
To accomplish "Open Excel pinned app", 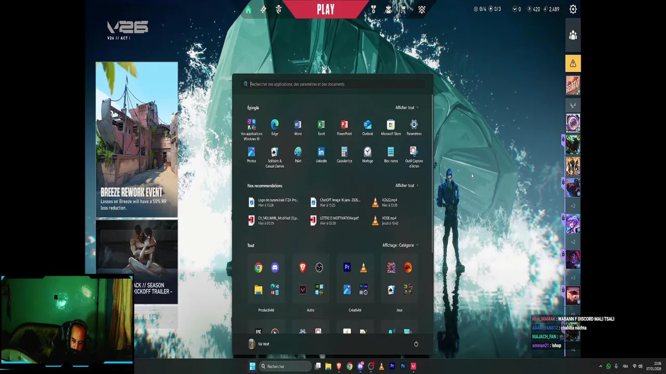I will [321, 127].
